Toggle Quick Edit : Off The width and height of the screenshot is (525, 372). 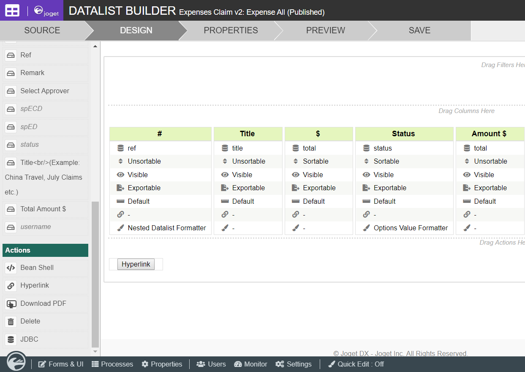356,364
